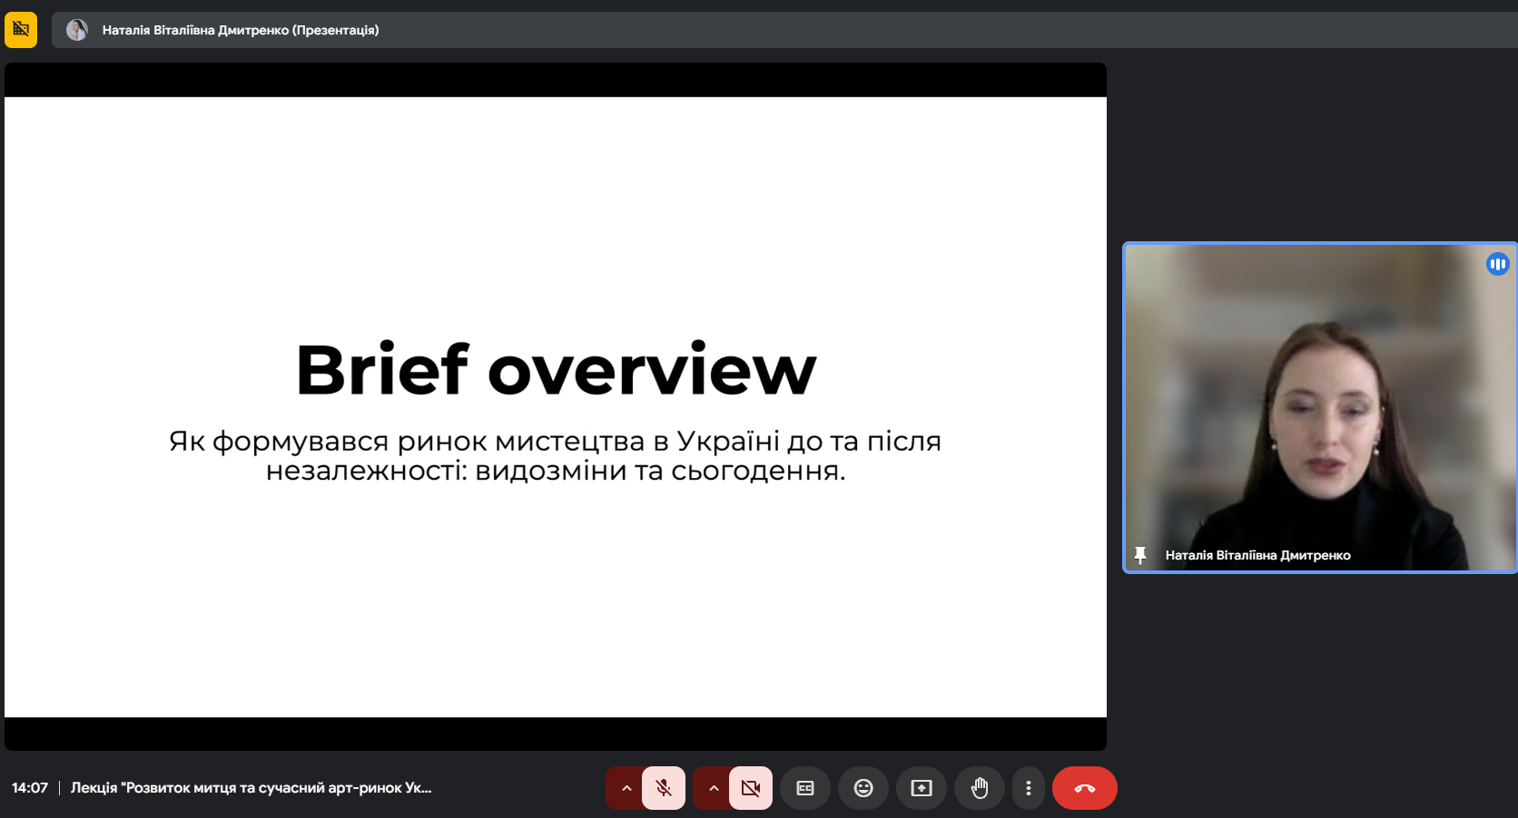
Task: Click the presenter avatar in the top bar
Action: point(77,30)
